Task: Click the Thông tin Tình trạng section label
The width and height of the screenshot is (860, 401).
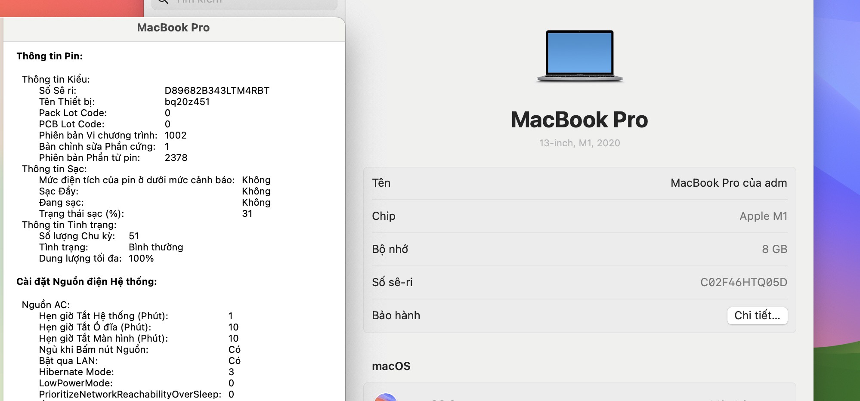Action: [69, 225]
